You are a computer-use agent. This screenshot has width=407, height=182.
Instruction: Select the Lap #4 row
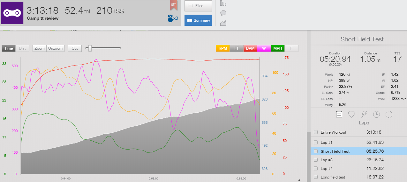pyautogui.click(x=359, y=169)
